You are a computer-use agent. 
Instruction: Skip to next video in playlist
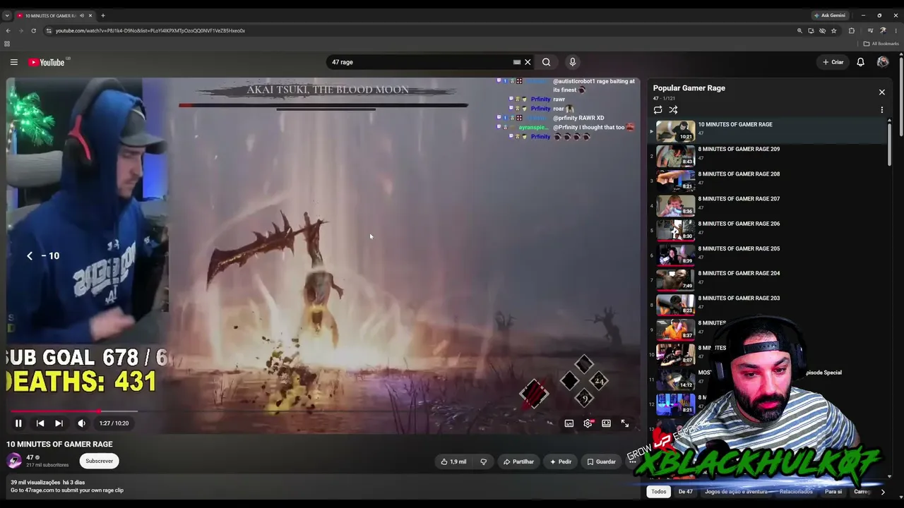pos(59,423)
